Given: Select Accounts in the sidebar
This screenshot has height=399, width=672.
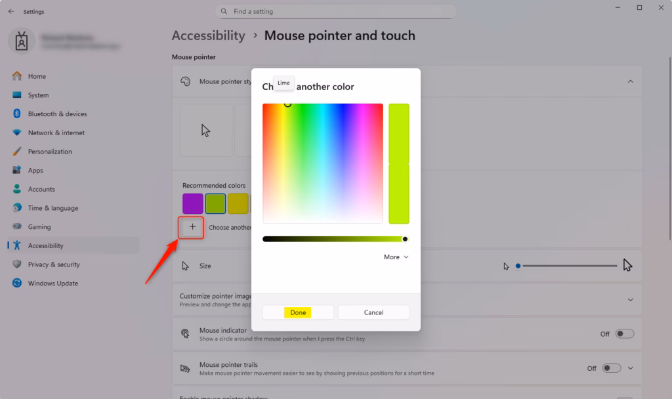Looking at the screenshot, I should [41, 189].
